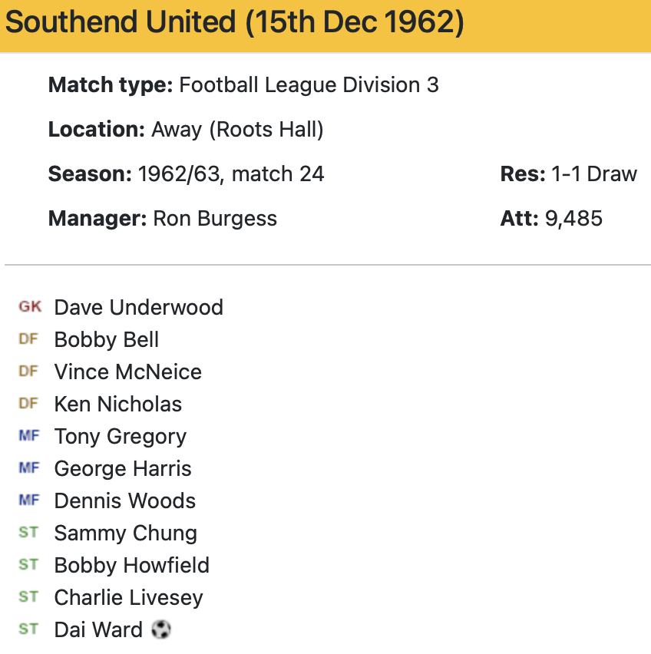Click the goal football icon after Dai Ward
Viewport: 651px width, 654px height.
(x=160, y=630)
